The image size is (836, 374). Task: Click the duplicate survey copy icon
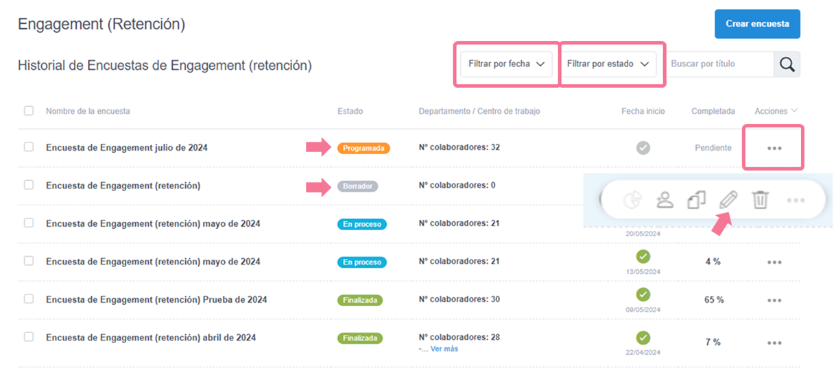(697, 200)
